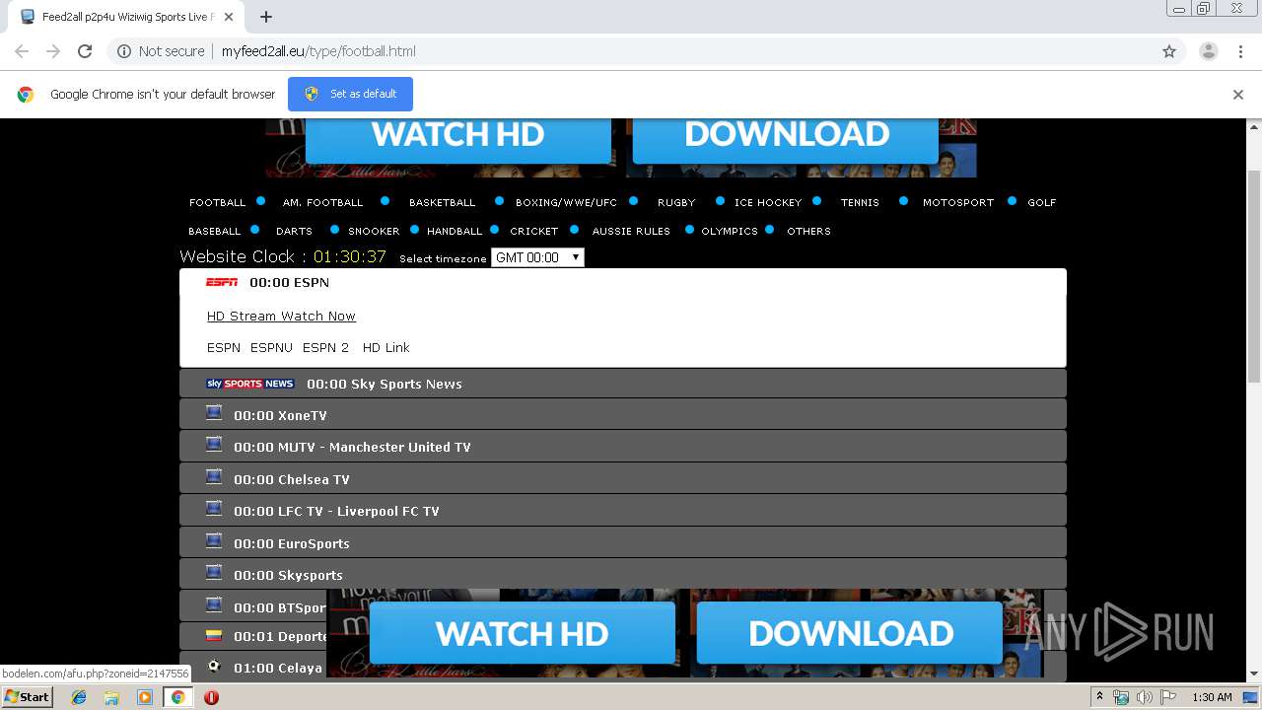
Task: Click the TV icon beside BTSport
Action: coord(214,605)
